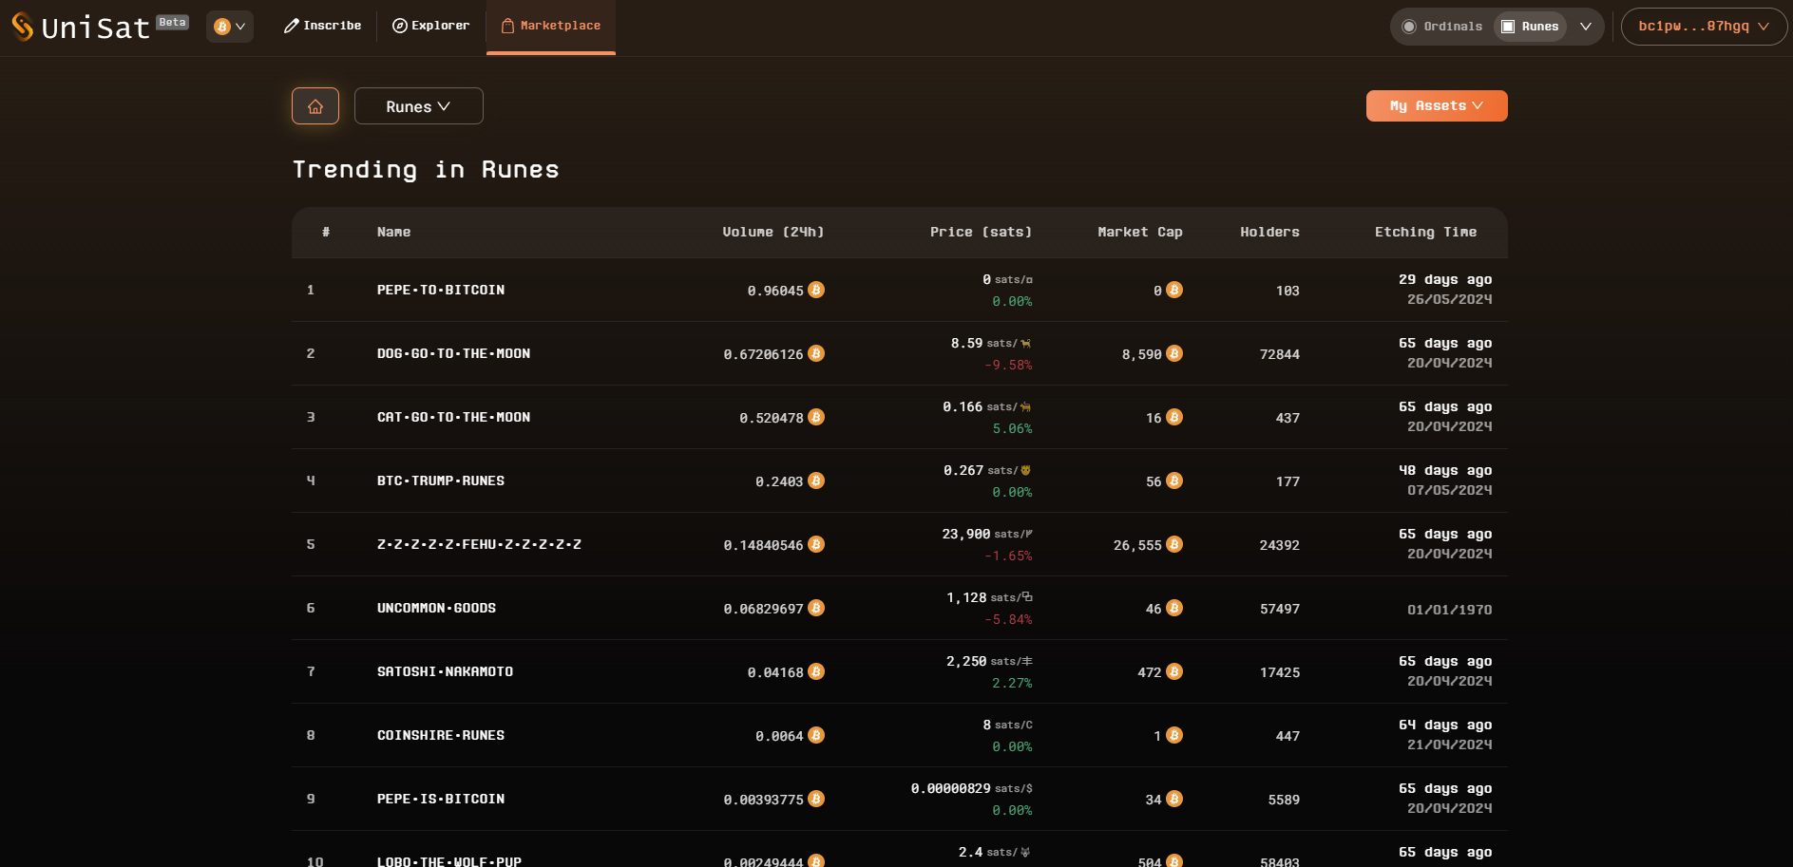Open CAT•GO•TO•THE•MOON rune

453,417
